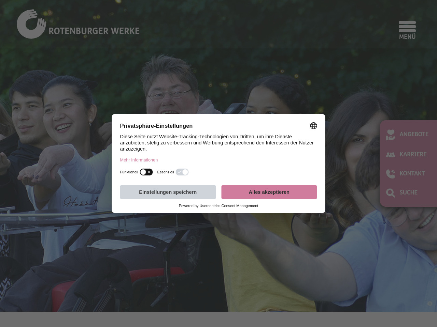Click the ROTENBURGER WERKE wordmark
This screenshot has width=437, height=327.
94,31
